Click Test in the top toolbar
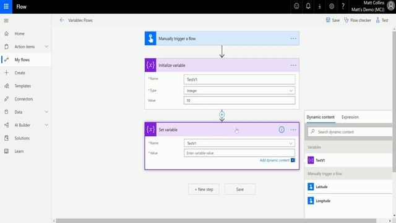This screenshot has width=396, height=223. tap(382, 20)
